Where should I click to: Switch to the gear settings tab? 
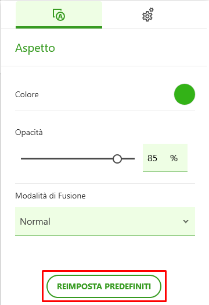tap(147, 15)
